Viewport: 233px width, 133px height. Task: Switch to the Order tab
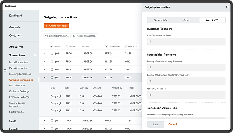[186, 20]
